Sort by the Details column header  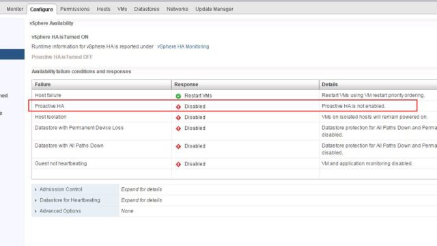click(x=378, y=84)
